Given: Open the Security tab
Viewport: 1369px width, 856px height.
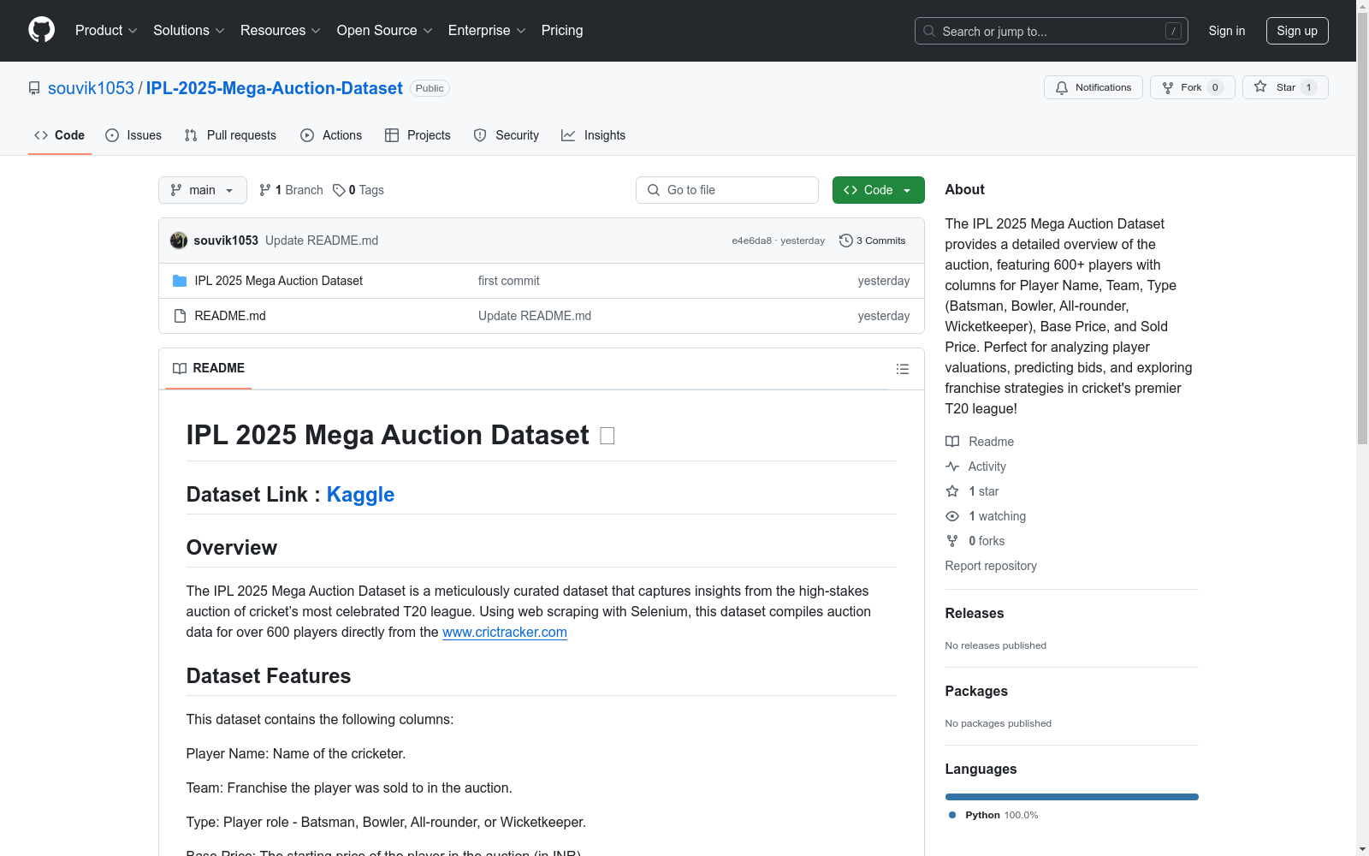Looking at the screenshot, I should coord(507,135).
